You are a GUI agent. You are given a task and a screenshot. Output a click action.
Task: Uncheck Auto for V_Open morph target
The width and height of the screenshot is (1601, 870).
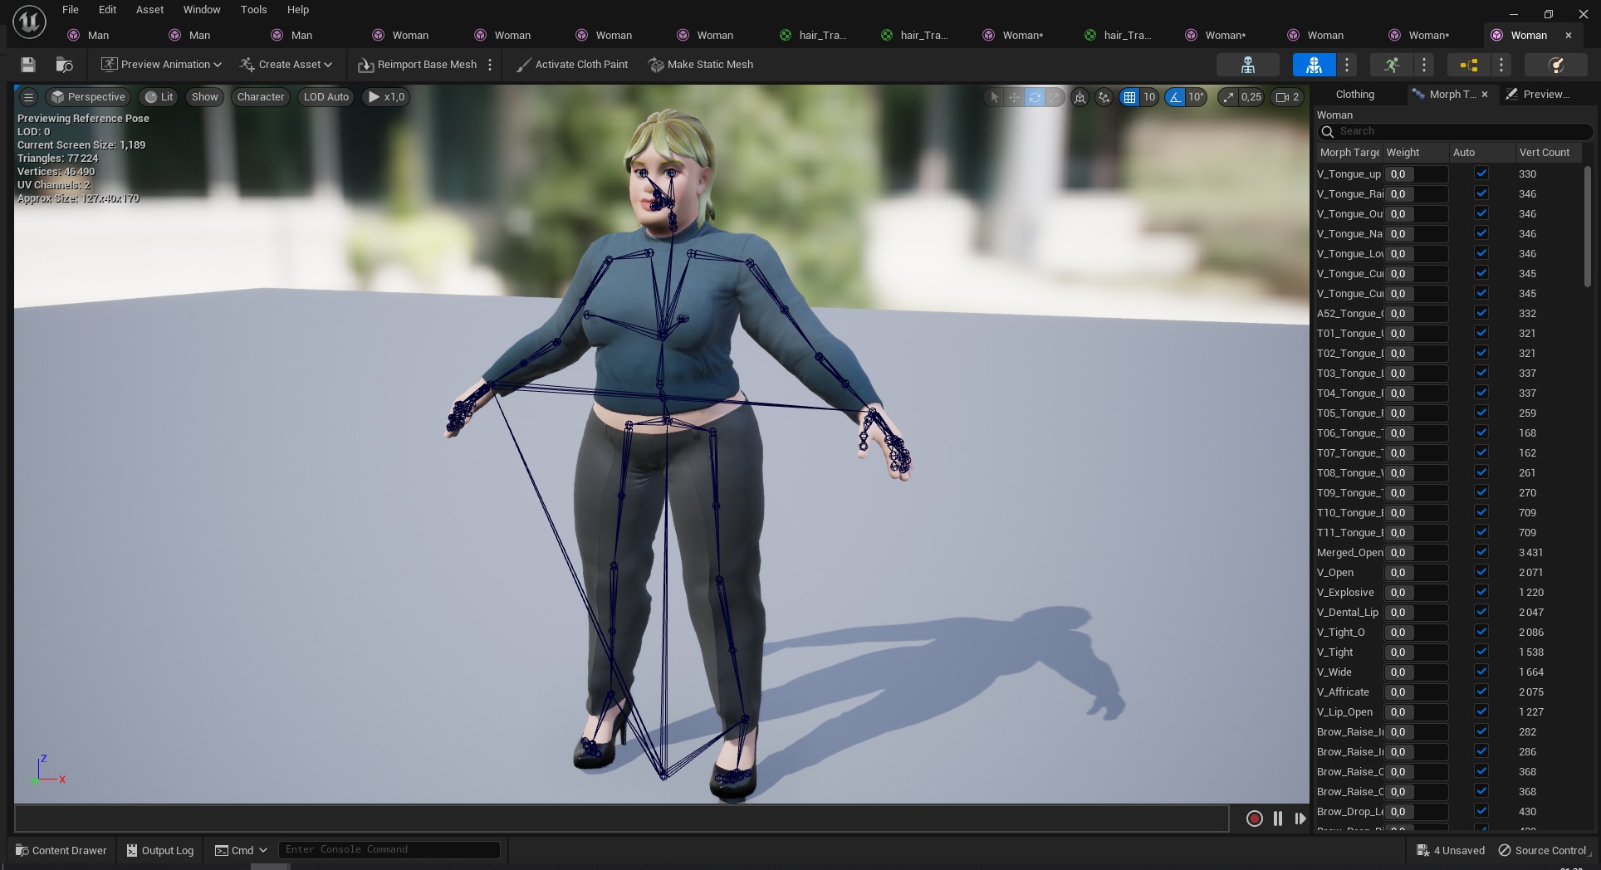(1481, 572)
